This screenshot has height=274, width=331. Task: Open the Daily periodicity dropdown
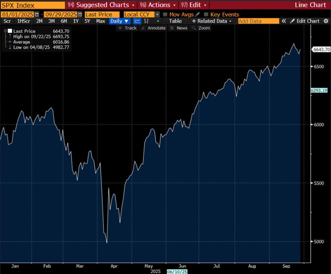coord(119,21)
